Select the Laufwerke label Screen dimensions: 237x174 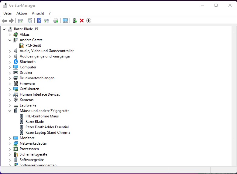click(x=28, y=105)
